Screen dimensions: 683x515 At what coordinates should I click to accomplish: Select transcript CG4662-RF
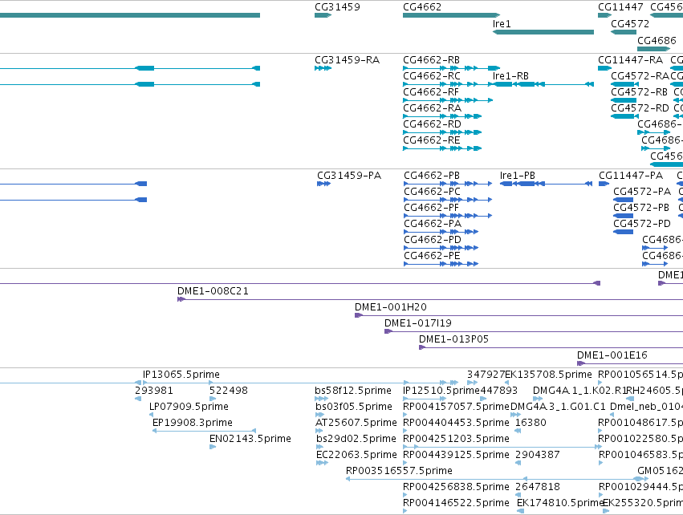(448, 100)
